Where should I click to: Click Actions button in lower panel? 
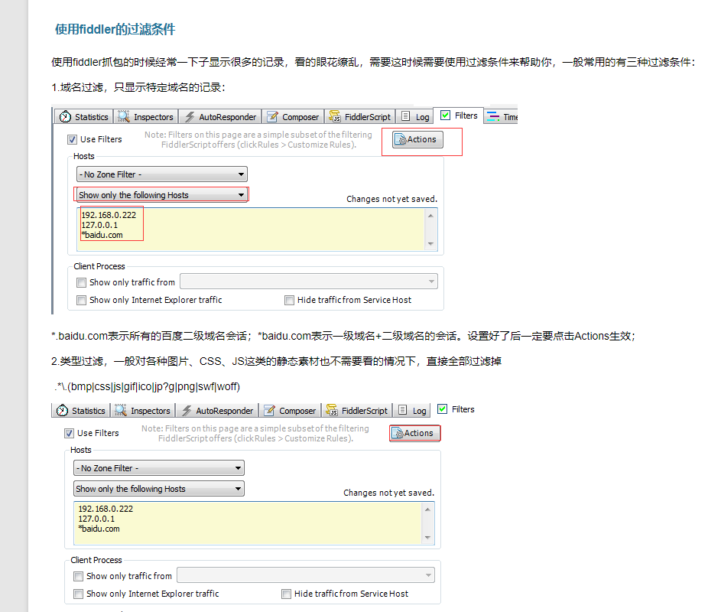(414, 434)
